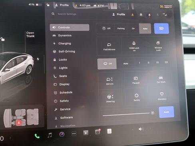Open the Dynamics settings menu
Image resolution: width=195 pixels, height=146 pixels.
click(62, 36)
